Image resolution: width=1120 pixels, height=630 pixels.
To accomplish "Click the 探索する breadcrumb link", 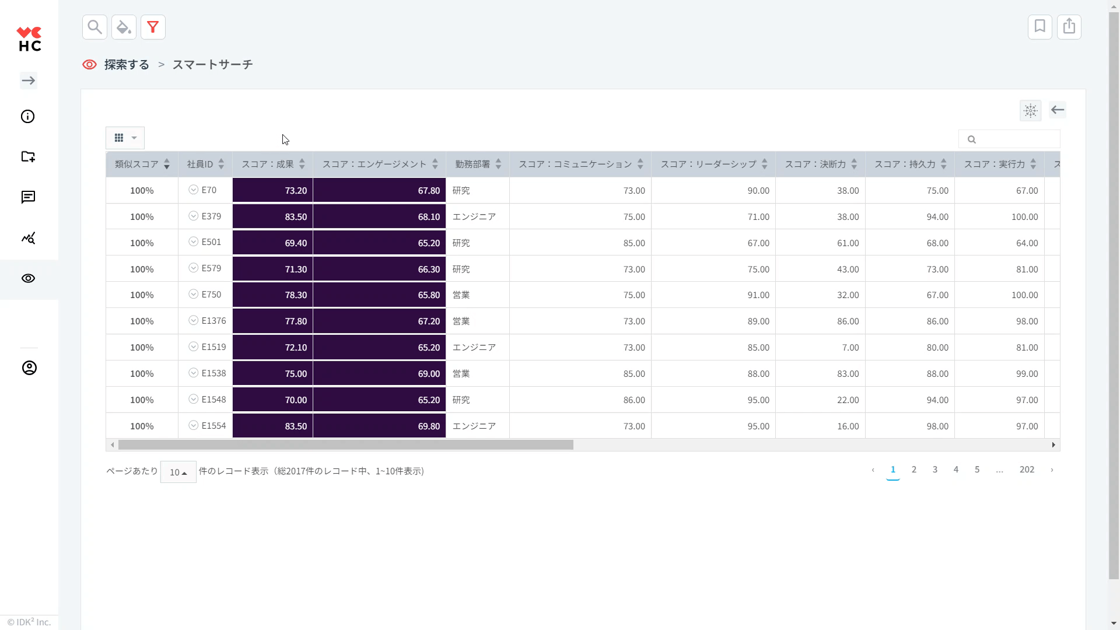I will 127,65.
